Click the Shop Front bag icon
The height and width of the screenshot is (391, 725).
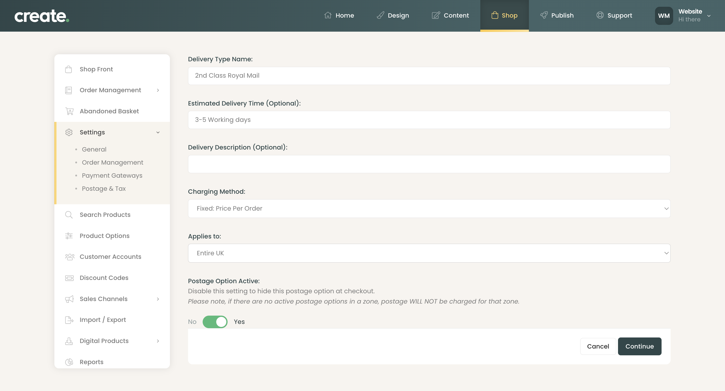click(x=68, y=69)
